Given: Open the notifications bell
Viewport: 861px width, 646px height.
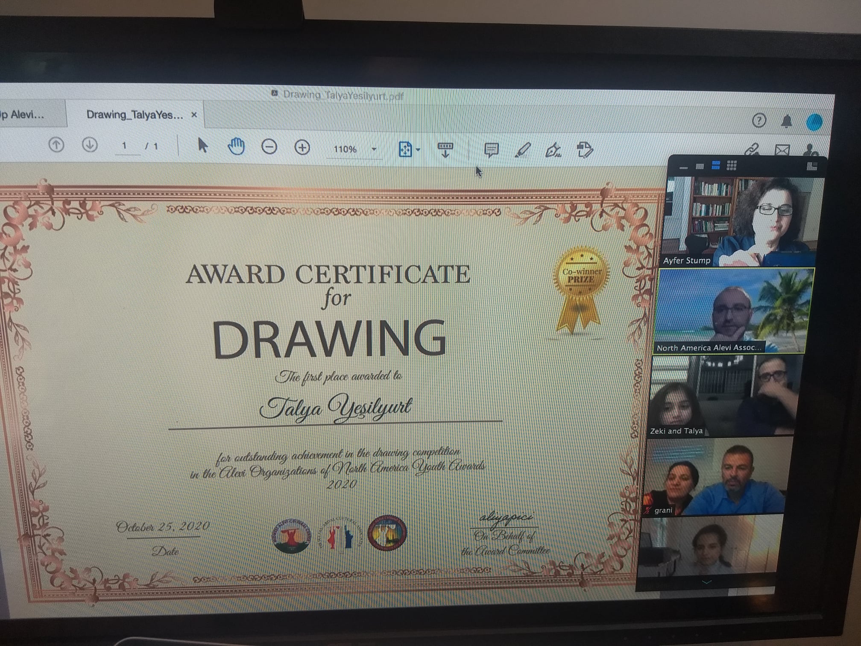Looking at the screenshot, I should point(786,121).
